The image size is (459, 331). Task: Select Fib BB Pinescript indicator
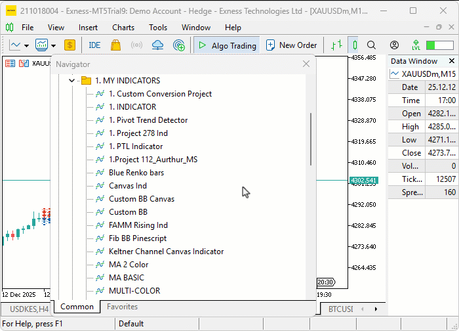pyautogui.click(x=138, y=238)
